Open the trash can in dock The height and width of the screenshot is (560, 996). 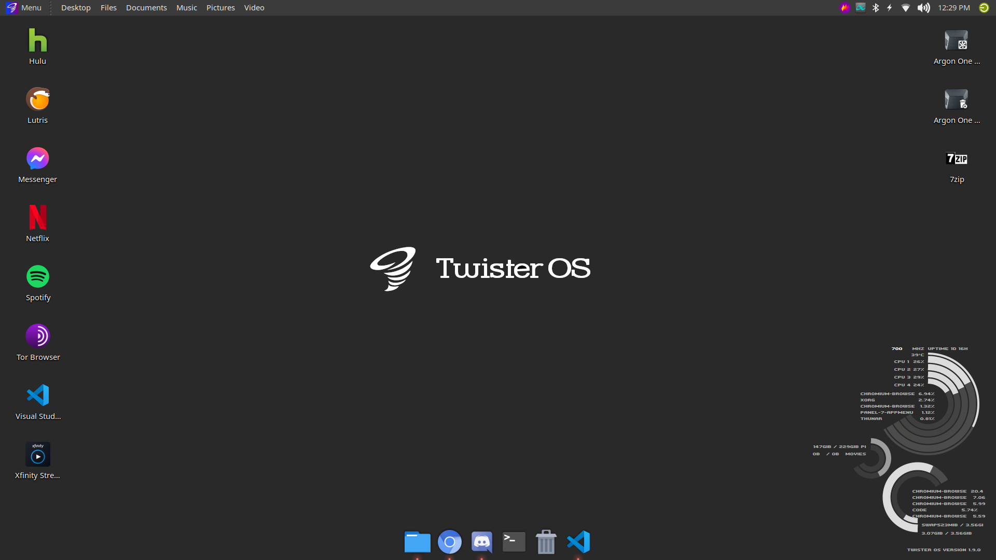[x=546, y=542]
